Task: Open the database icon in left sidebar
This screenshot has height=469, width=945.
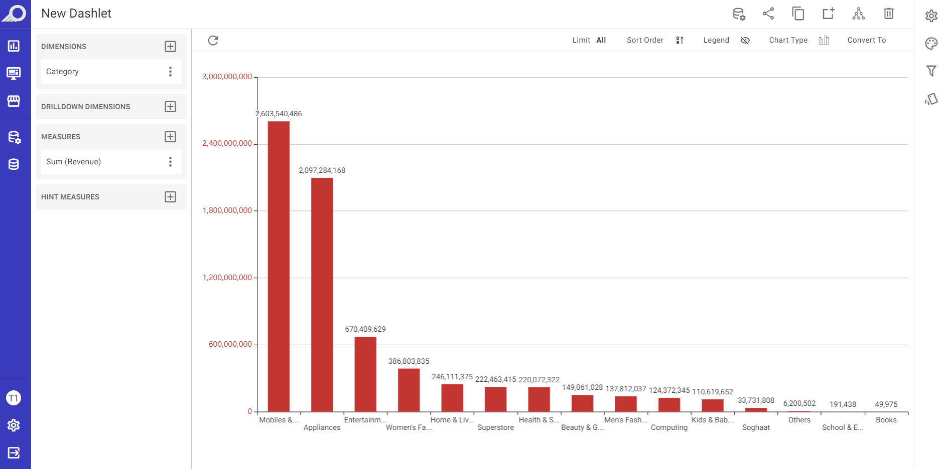Action: tap(14, 164)
